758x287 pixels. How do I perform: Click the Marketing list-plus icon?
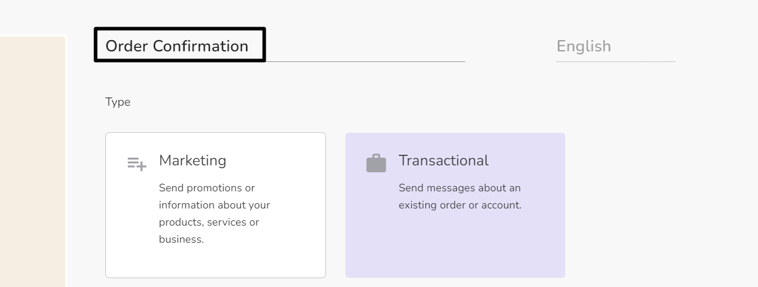coord(137,164)
